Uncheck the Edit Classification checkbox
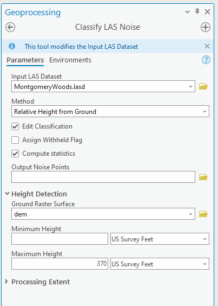The height and width of the screenshot is (306, 218). 15,126
